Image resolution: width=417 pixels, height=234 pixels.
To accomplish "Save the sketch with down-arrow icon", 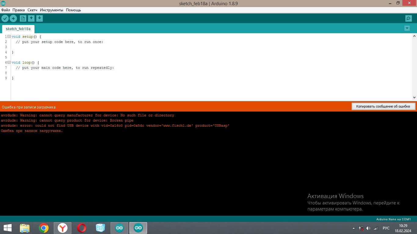I will [39, 19].
